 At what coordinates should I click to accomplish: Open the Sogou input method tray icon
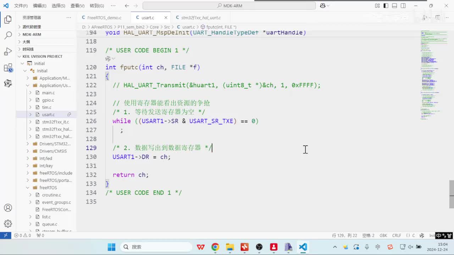tap(390, 247)
